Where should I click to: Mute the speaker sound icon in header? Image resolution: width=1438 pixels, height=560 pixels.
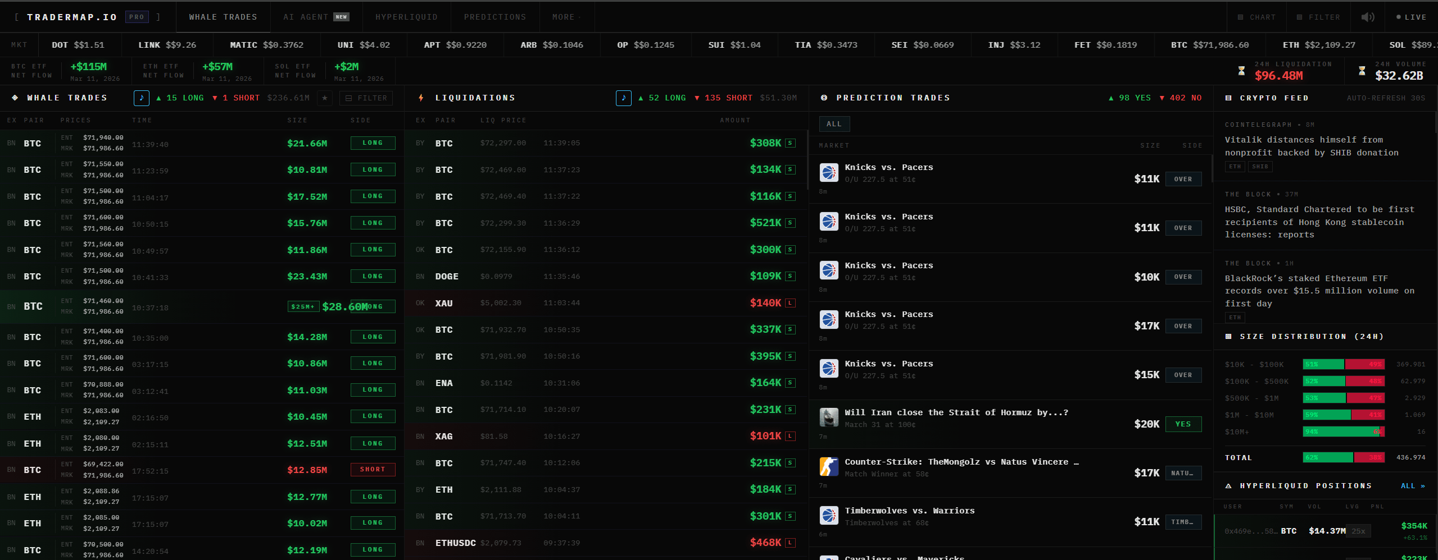[x=1368, y=17]
